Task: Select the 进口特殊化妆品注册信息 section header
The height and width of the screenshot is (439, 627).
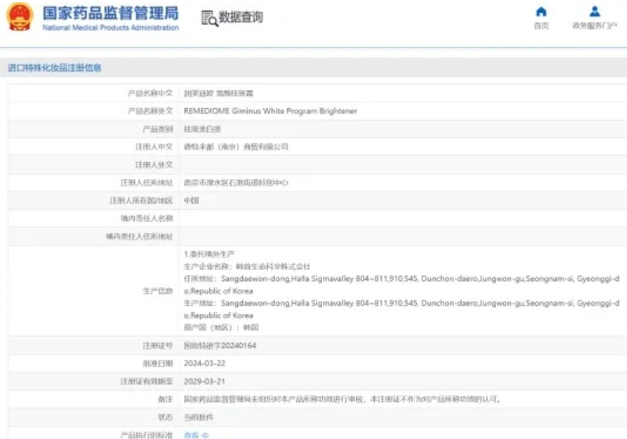Action: (55, 68)
